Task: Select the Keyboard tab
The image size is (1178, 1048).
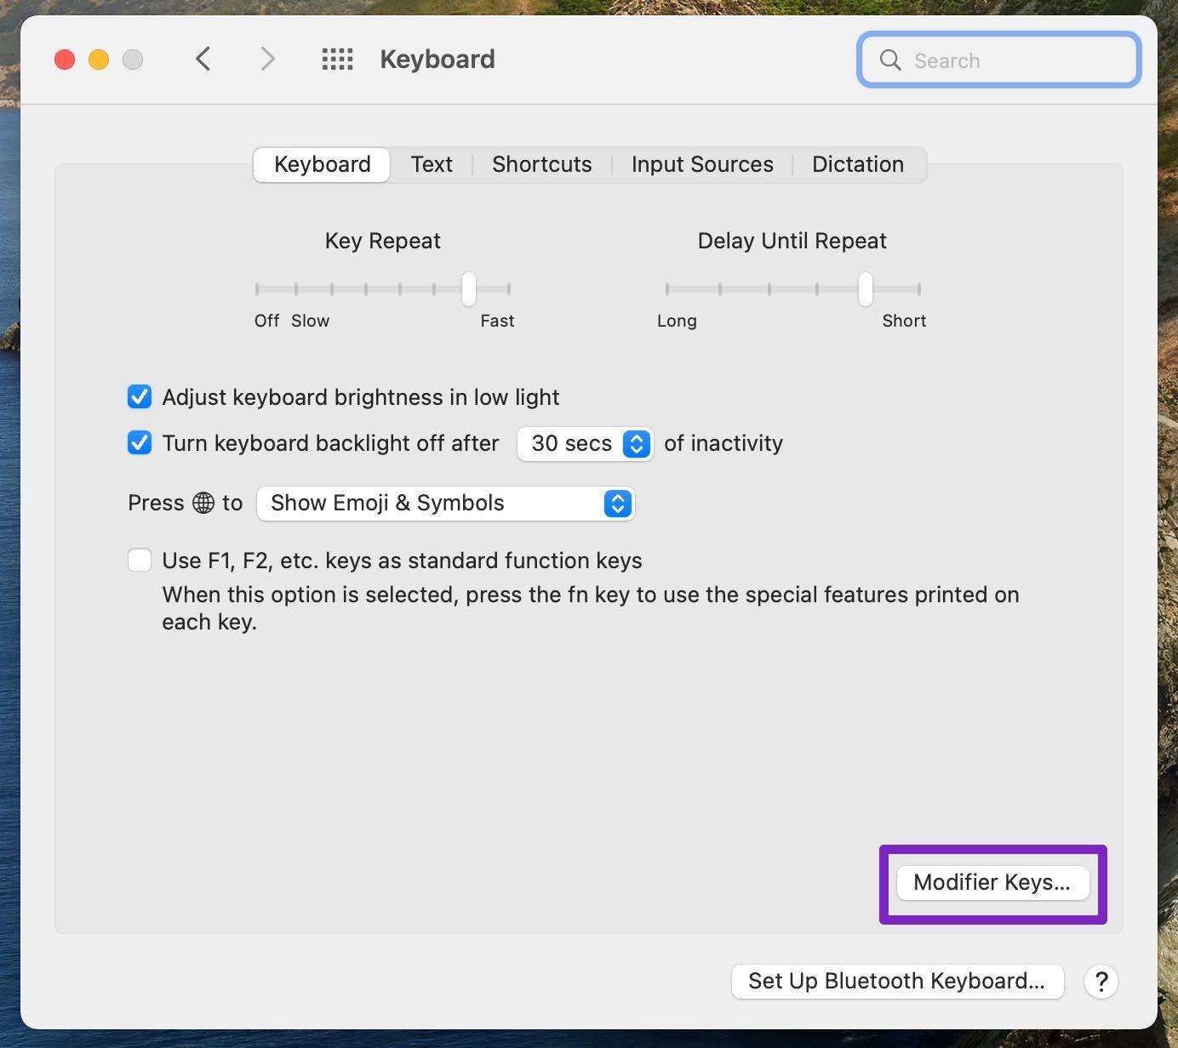Action: (322, 164)
